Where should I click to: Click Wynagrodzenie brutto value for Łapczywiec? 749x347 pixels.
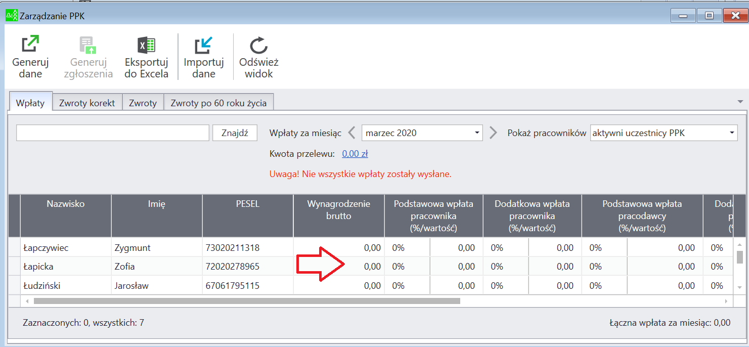(x=339, y=248)
